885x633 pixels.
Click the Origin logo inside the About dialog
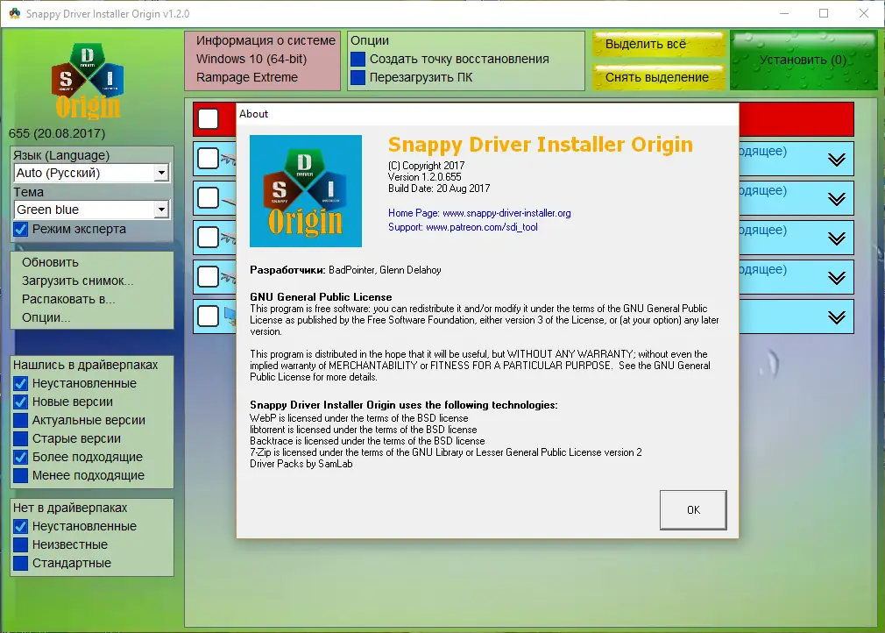point(305,191)
